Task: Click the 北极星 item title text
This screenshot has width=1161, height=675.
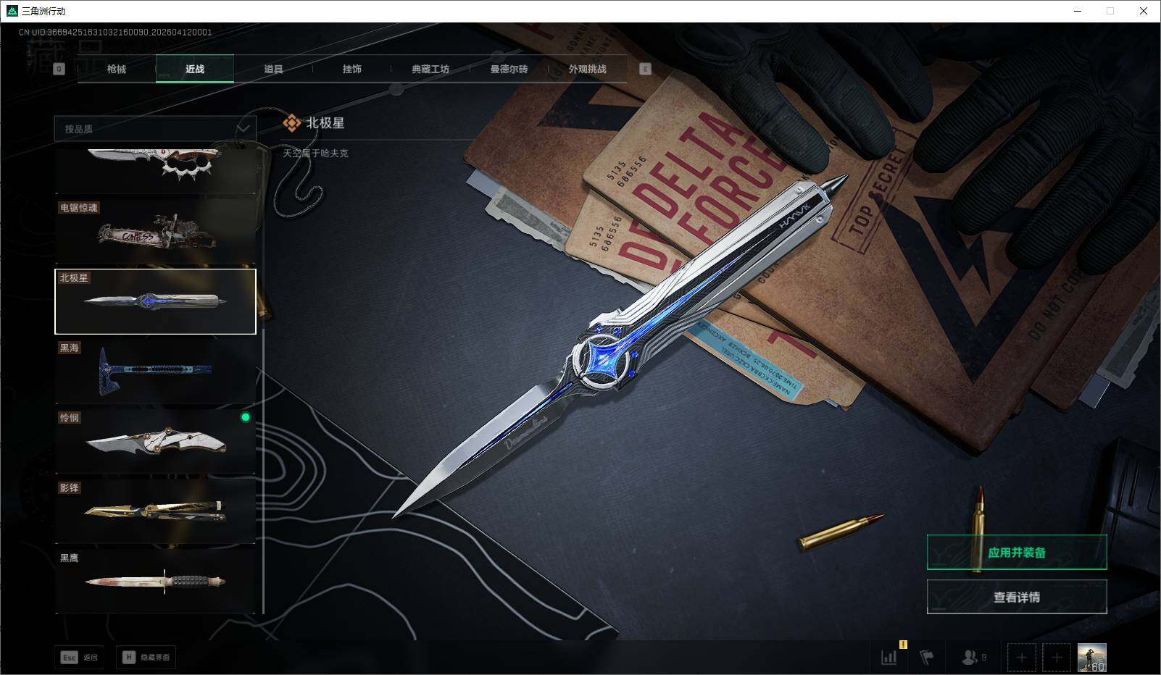Action: point(325,123)
